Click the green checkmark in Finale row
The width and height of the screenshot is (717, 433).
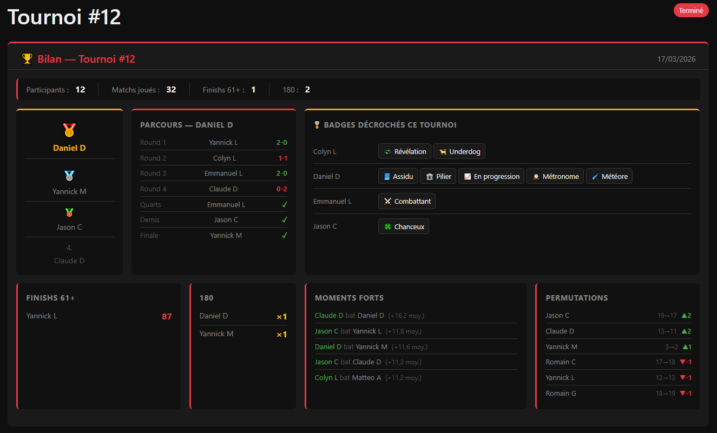[285, 235]
